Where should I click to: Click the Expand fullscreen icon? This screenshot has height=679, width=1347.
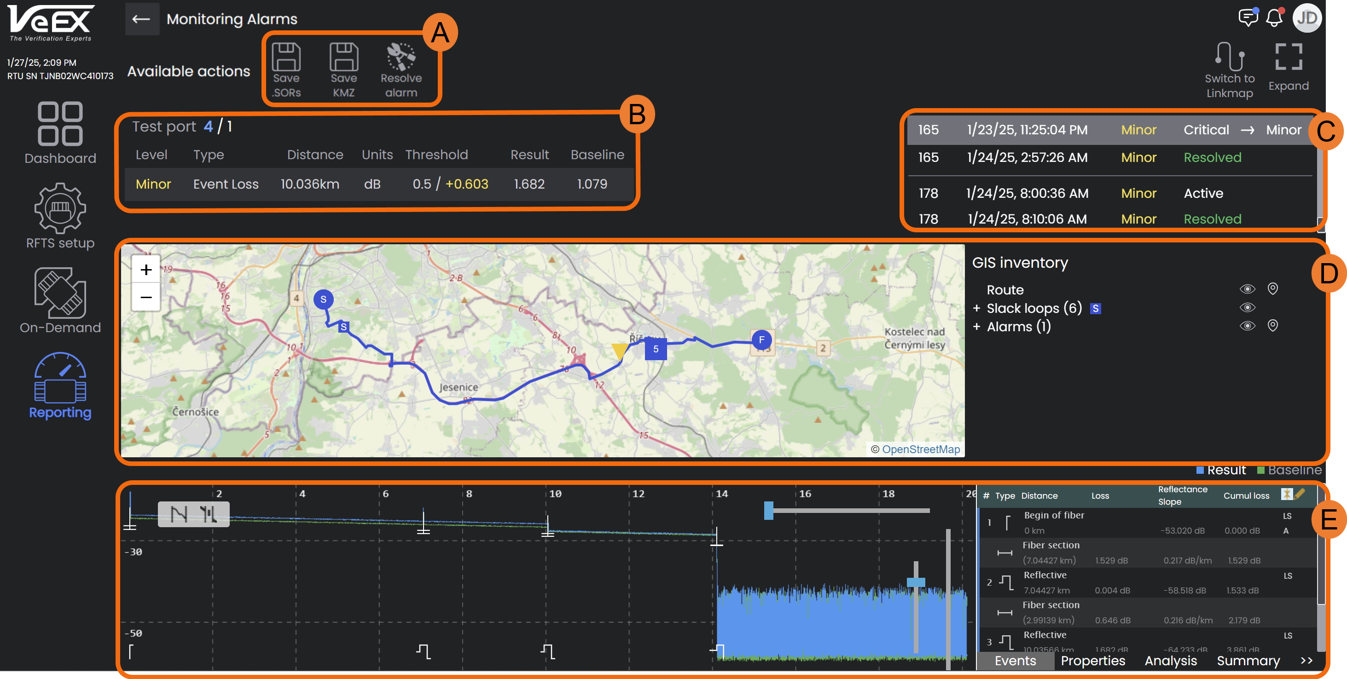coord(1288,58)
